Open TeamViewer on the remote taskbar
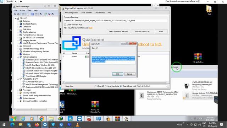Viewport: 227px width, 128px height. [x=79, y=118]
